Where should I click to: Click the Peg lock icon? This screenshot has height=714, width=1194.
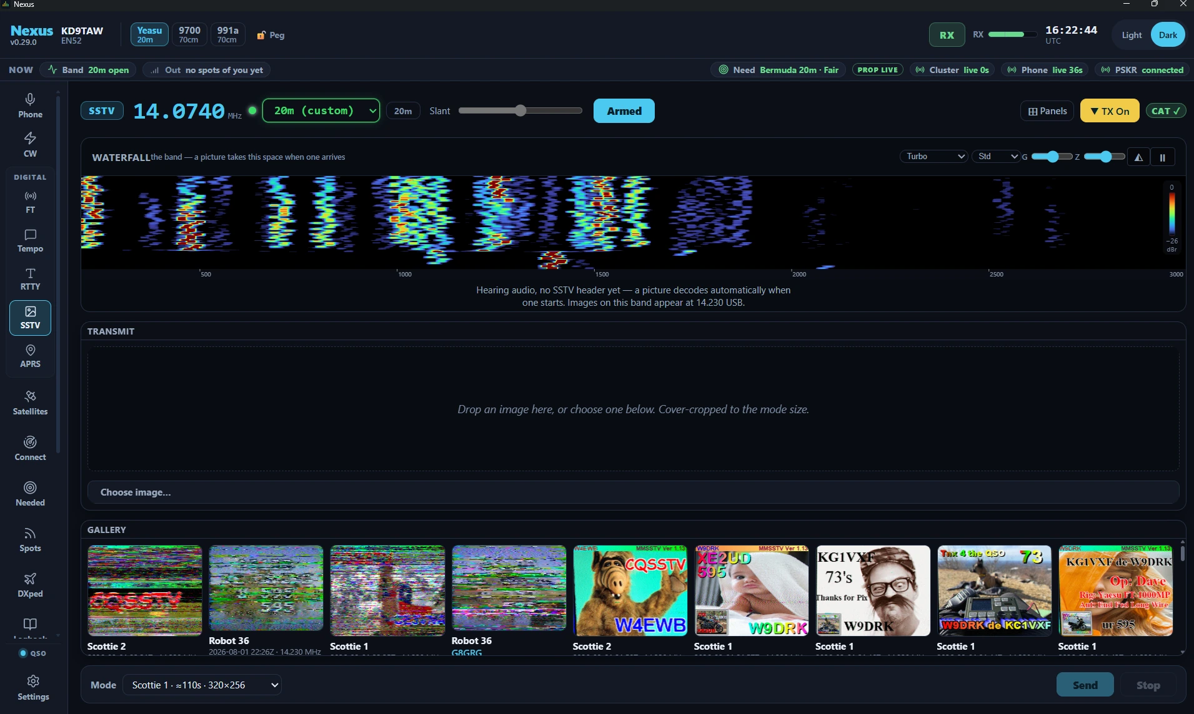click(x=261, y=36)
